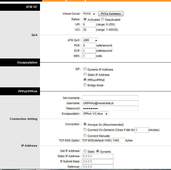Click the Password input field
Image resolution: width=171 pixels, height=170 pixels.
point(110,108)
